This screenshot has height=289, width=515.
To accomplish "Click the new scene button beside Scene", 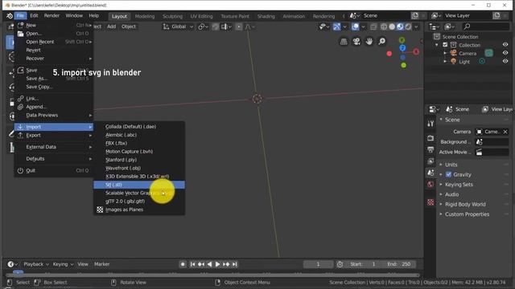I will (x=415, y=15).
